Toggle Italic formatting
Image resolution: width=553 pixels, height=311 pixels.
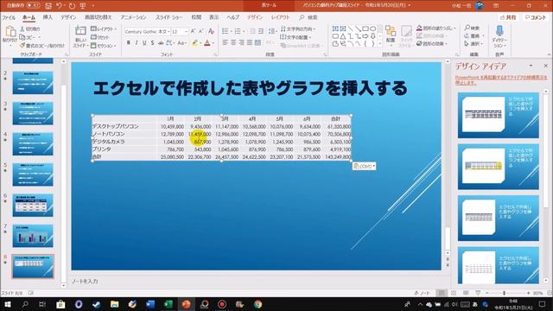coord(137,43)
